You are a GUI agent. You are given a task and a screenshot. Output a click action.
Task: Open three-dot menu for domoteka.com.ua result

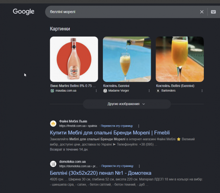click(139, 166)
